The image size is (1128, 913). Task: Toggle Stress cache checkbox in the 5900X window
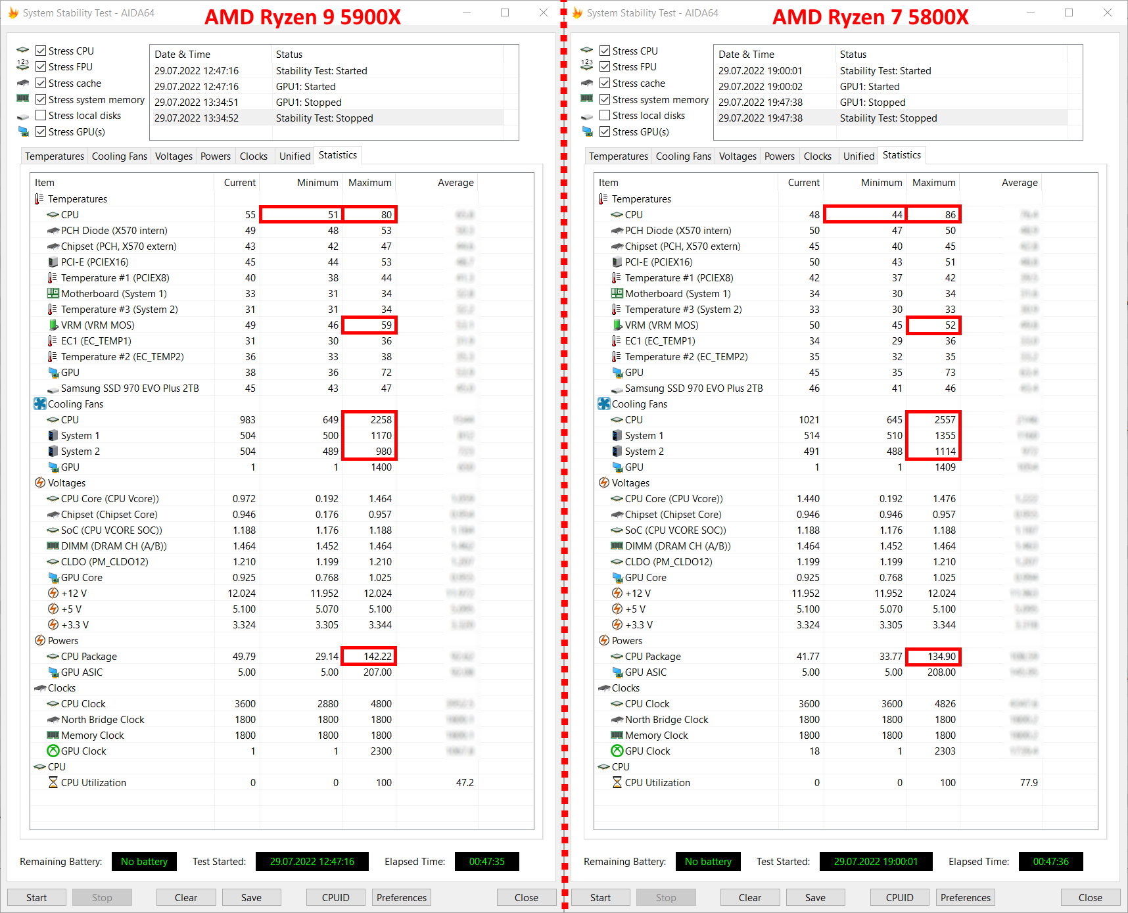41,83
